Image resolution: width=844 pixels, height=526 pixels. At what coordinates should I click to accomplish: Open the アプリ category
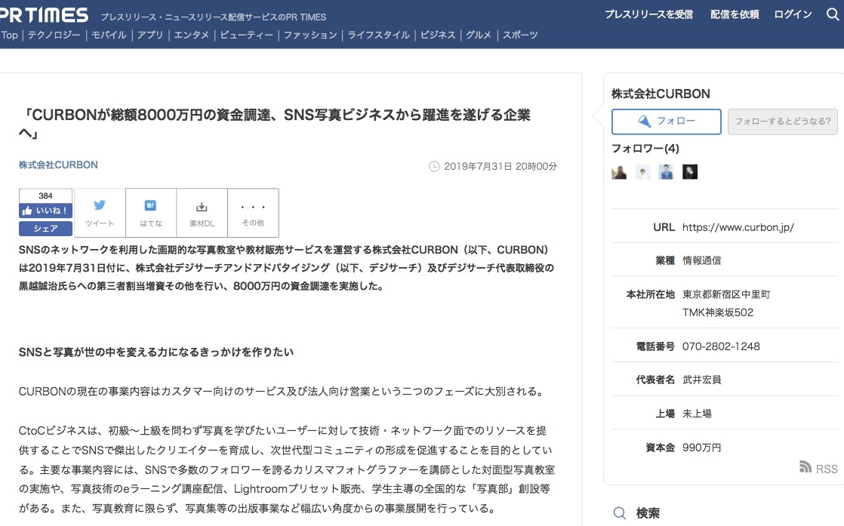coord(150,35)
